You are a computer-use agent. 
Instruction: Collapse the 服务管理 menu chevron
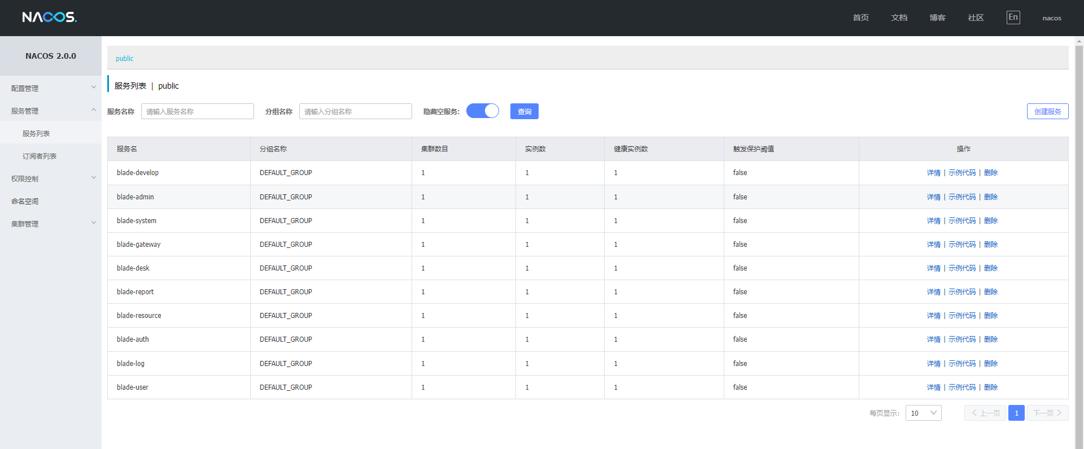pyautogui.click(x=94, y=110)
